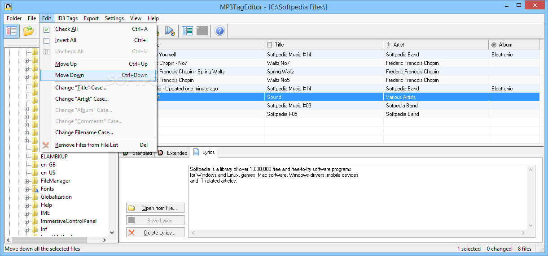Expand the IME folder node
Screen dimensions: 548x256
coord(26,213)
